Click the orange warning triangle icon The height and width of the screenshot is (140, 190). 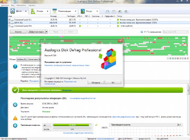coord(15,118)
